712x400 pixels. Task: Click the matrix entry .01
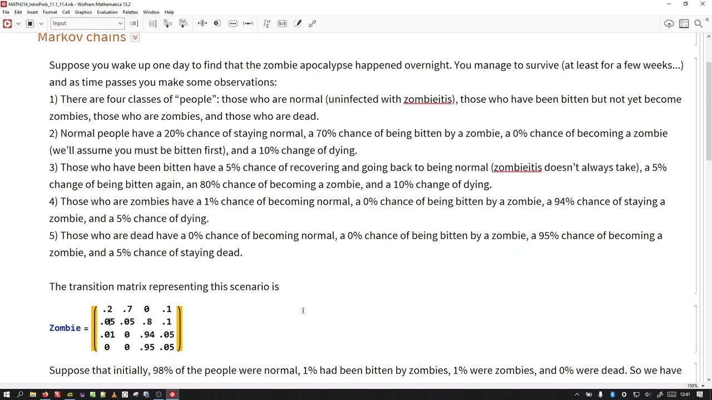click(107, 334)
